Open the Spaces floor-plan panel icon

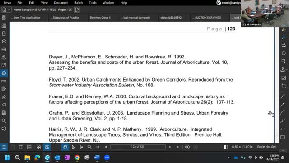tap(4, 65)
